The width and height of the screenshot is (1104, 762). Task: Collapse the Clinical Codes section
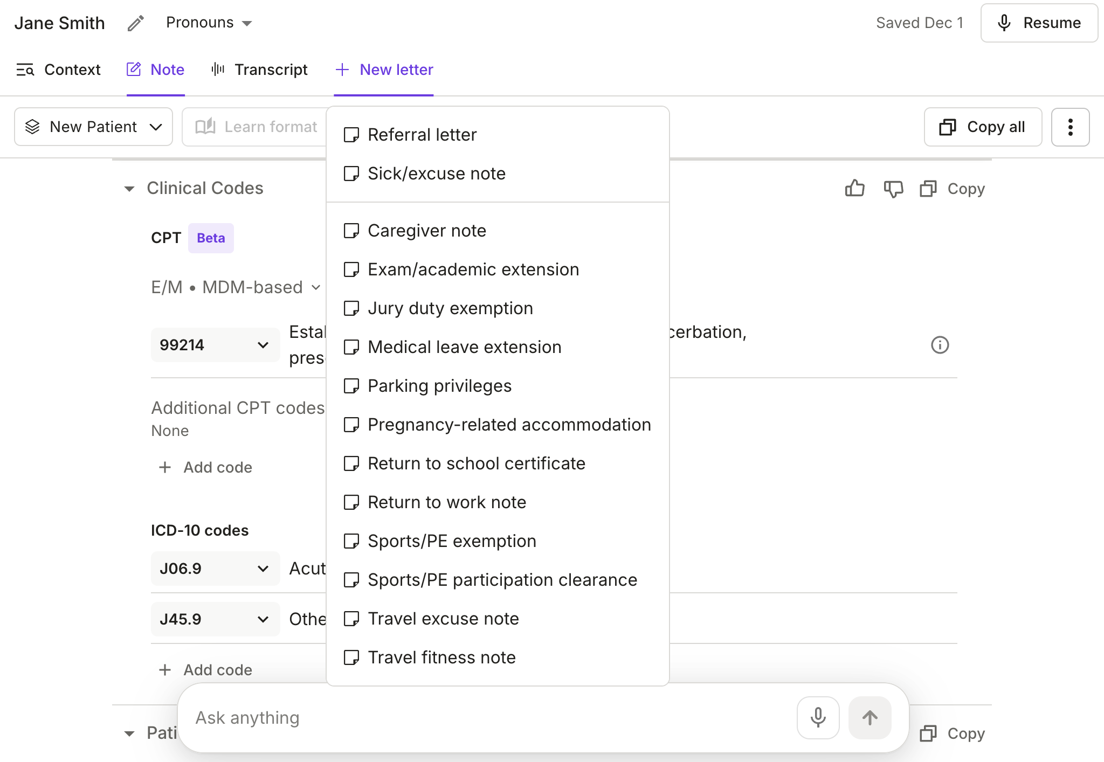click(x=129, y=189)
